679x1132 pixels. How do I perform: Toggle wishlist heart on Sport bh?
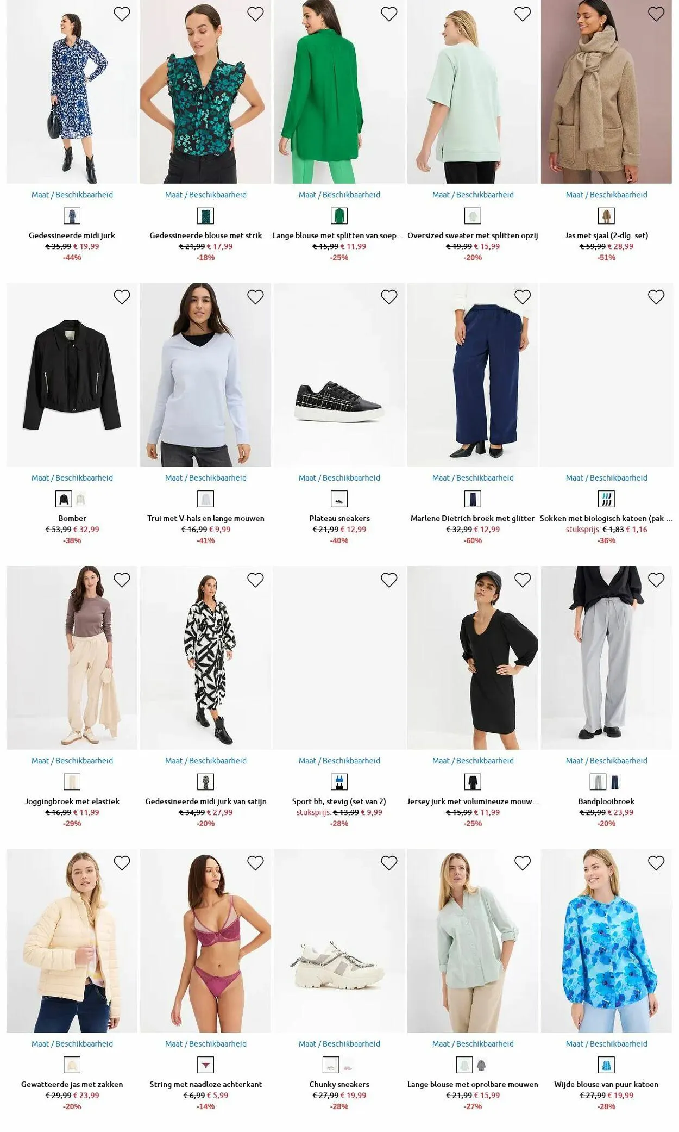click(389, 580)
